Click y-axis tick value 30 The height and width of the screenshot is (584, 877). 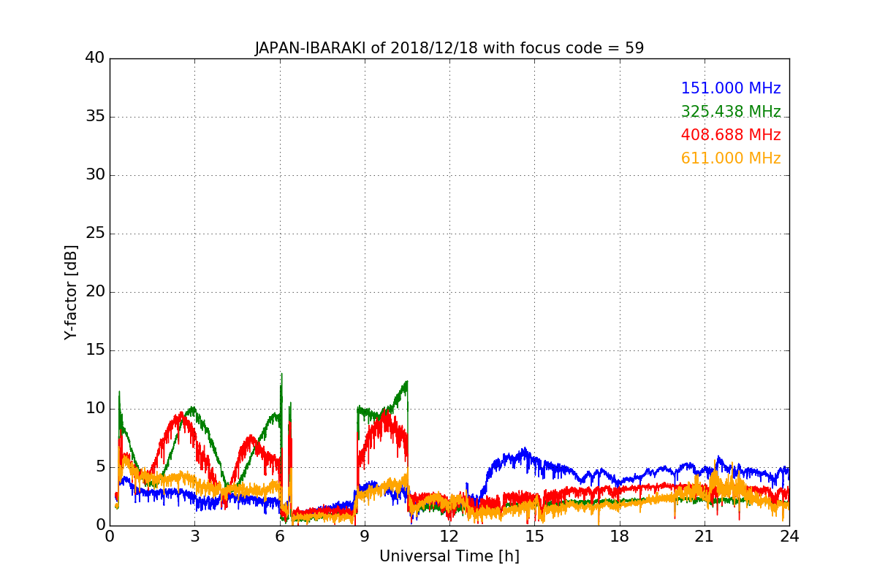pyautogui.click(x=95, y=175)
